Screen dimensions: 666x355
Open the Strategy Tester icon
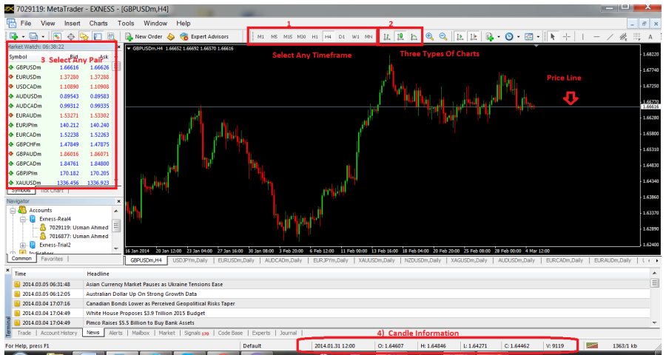tap(111, 36)
